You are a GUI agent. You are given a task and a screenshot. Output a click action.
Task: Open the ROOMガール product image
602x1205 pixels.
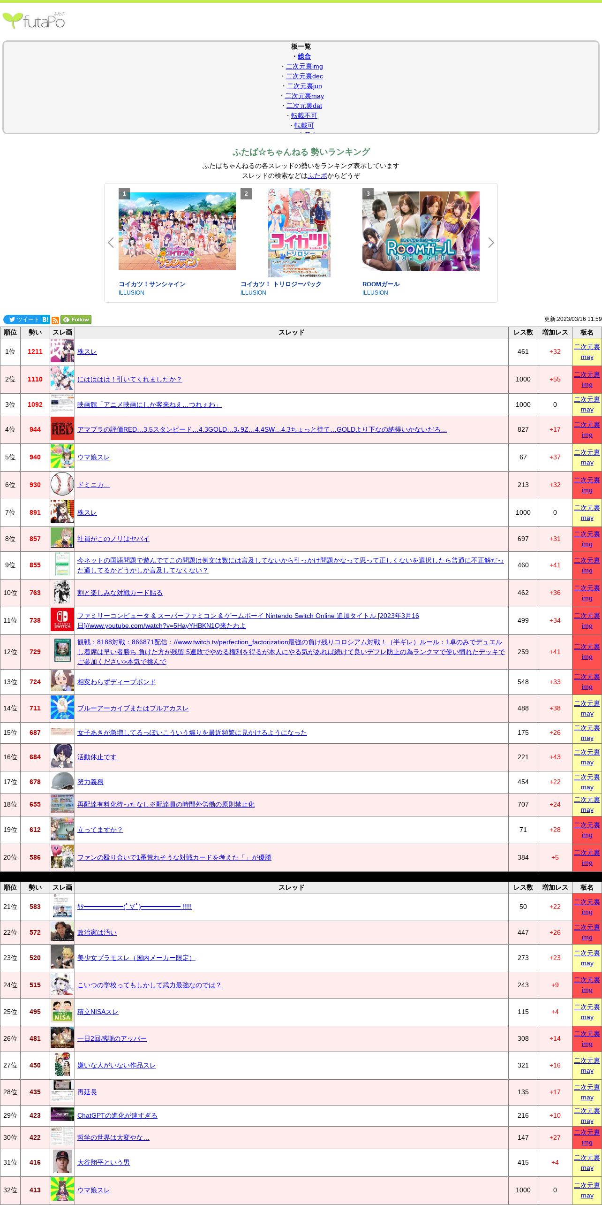421,231
